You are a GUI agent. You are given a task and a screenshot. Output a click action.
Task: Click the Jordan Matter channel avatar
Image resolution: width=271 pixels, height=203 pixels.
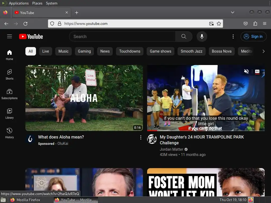click(152, 139)
